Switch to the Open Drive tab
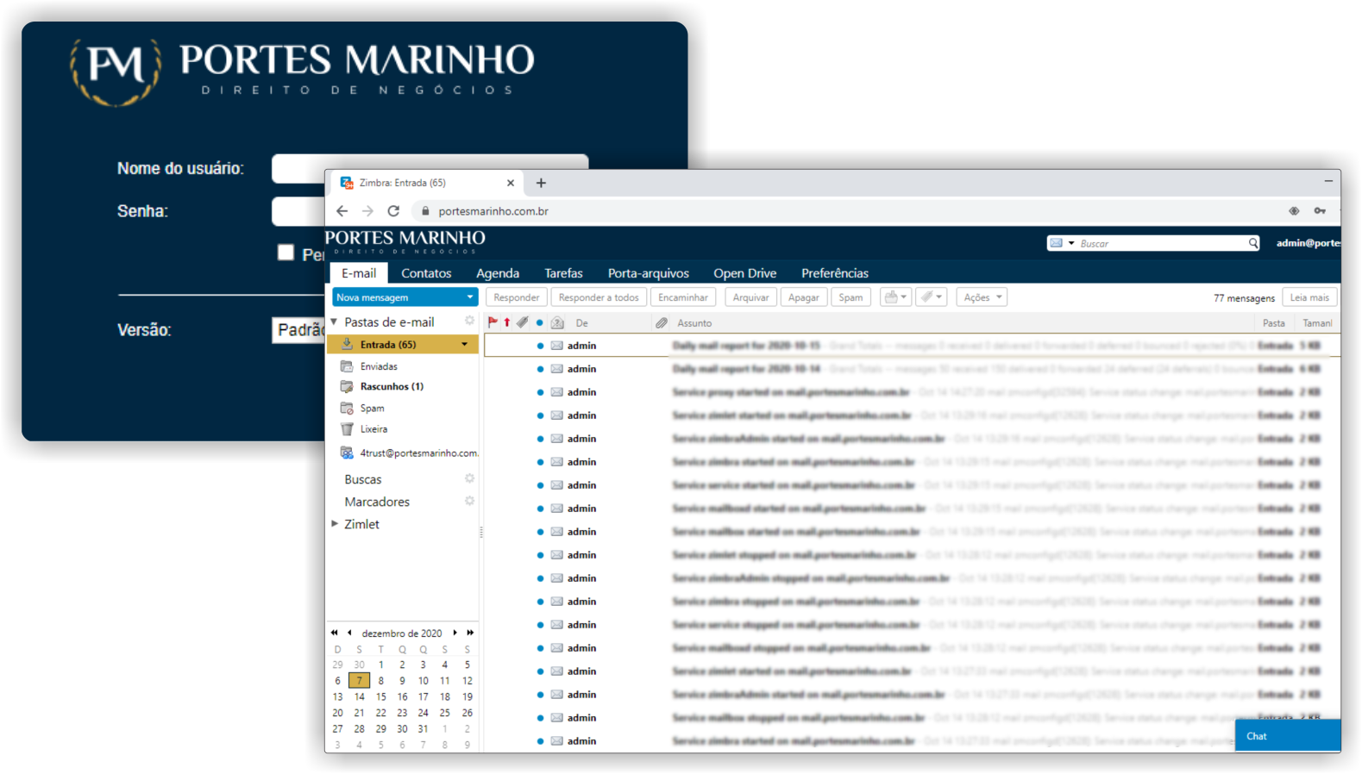 pyautogui.click(x=745, y=273)
